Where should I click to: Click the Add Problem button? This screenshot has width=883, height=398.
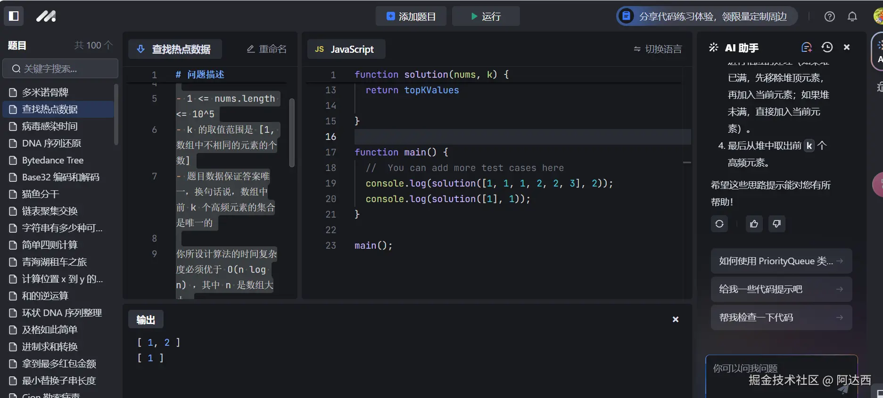[411, 16]
